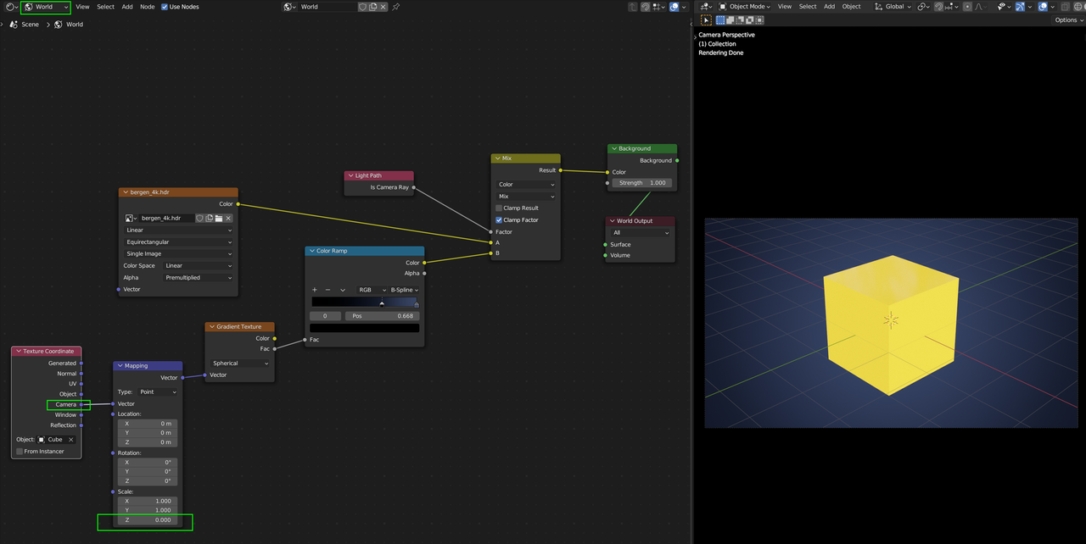Remove a color stop with minus icon
Viewport: 1086px width, 544px height.
[x=328, y=290]
